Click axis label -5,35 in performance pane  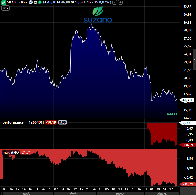pyautogui.click(x=189, y=134)
